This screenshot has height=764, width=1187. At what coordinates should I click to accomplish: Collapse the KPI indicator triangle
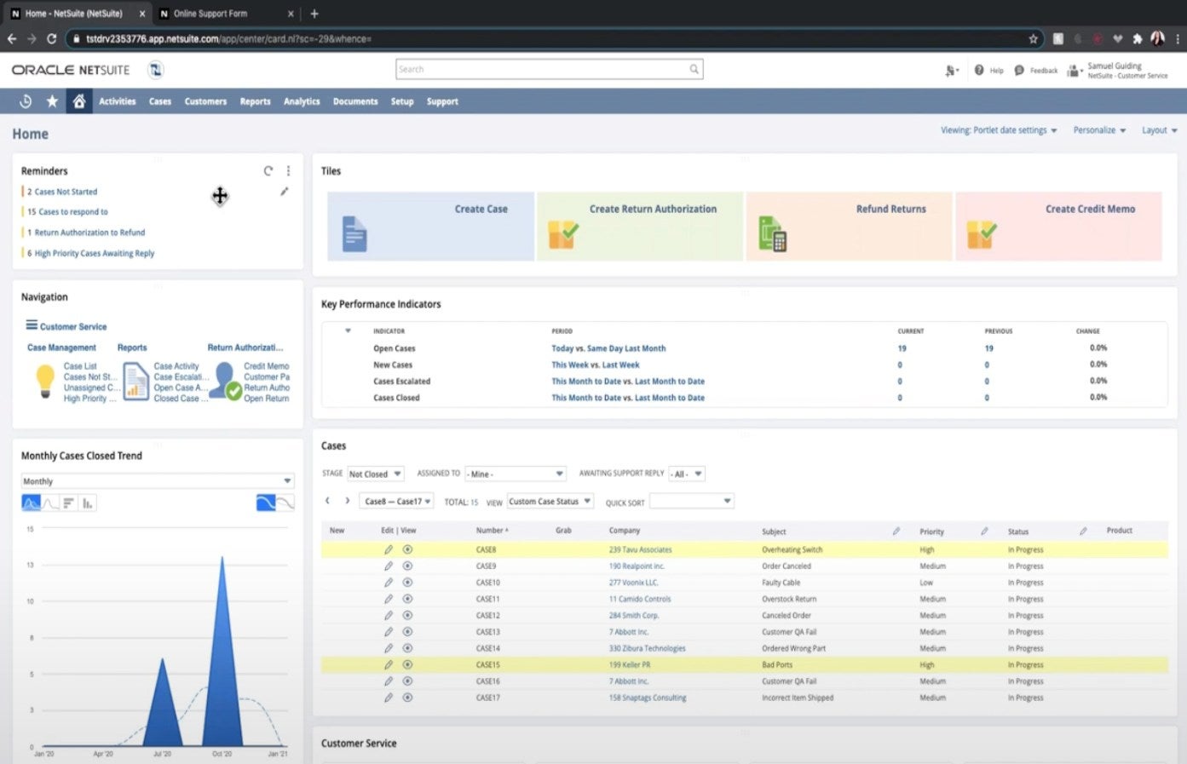[348, 330]
